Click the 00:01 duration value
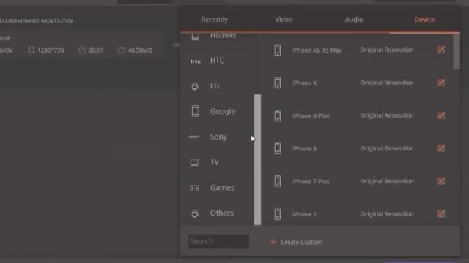Screen dimensions: 469x263 point(96,50)
